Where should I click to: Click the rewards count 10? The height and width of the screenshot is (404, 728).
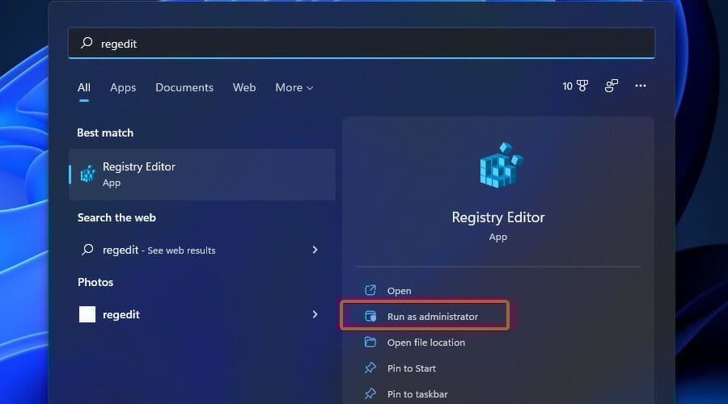point(567,86)
